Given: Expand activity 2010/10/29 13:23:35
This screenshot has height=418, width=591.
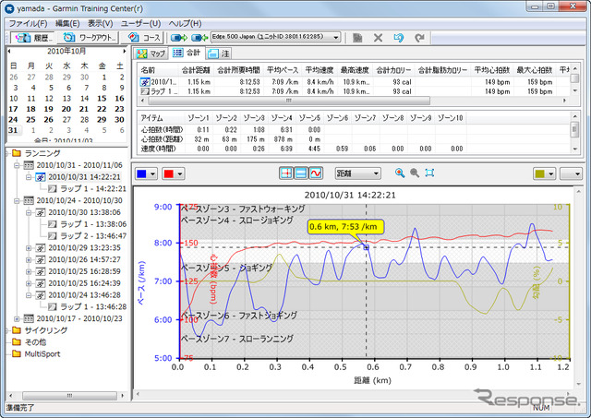Looking at the screenshot, I should pyautogui.click(x=29, y=248).
